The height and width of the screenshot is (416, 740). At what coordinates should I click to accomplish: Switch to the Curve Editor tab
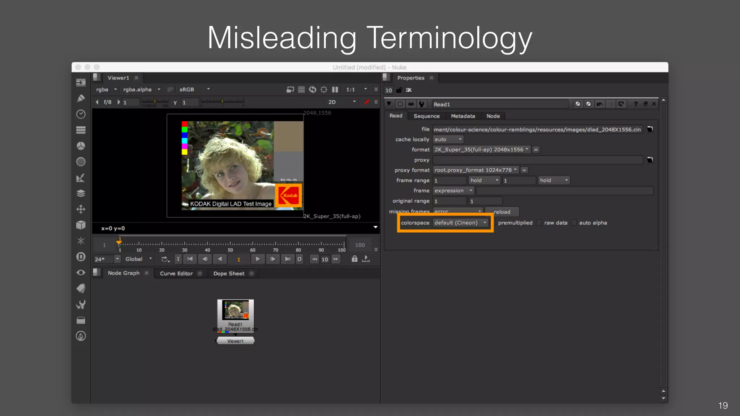tap(176, 274)
